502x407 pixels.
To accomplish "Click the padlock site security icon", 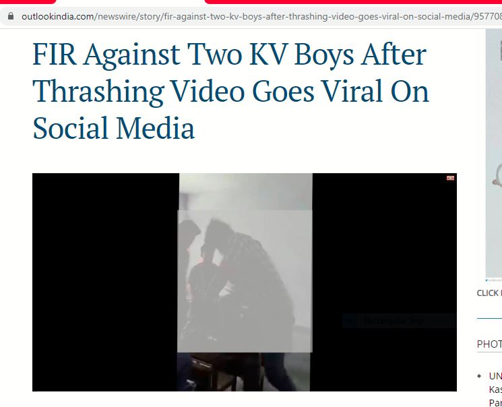I will tap(11, 16).
